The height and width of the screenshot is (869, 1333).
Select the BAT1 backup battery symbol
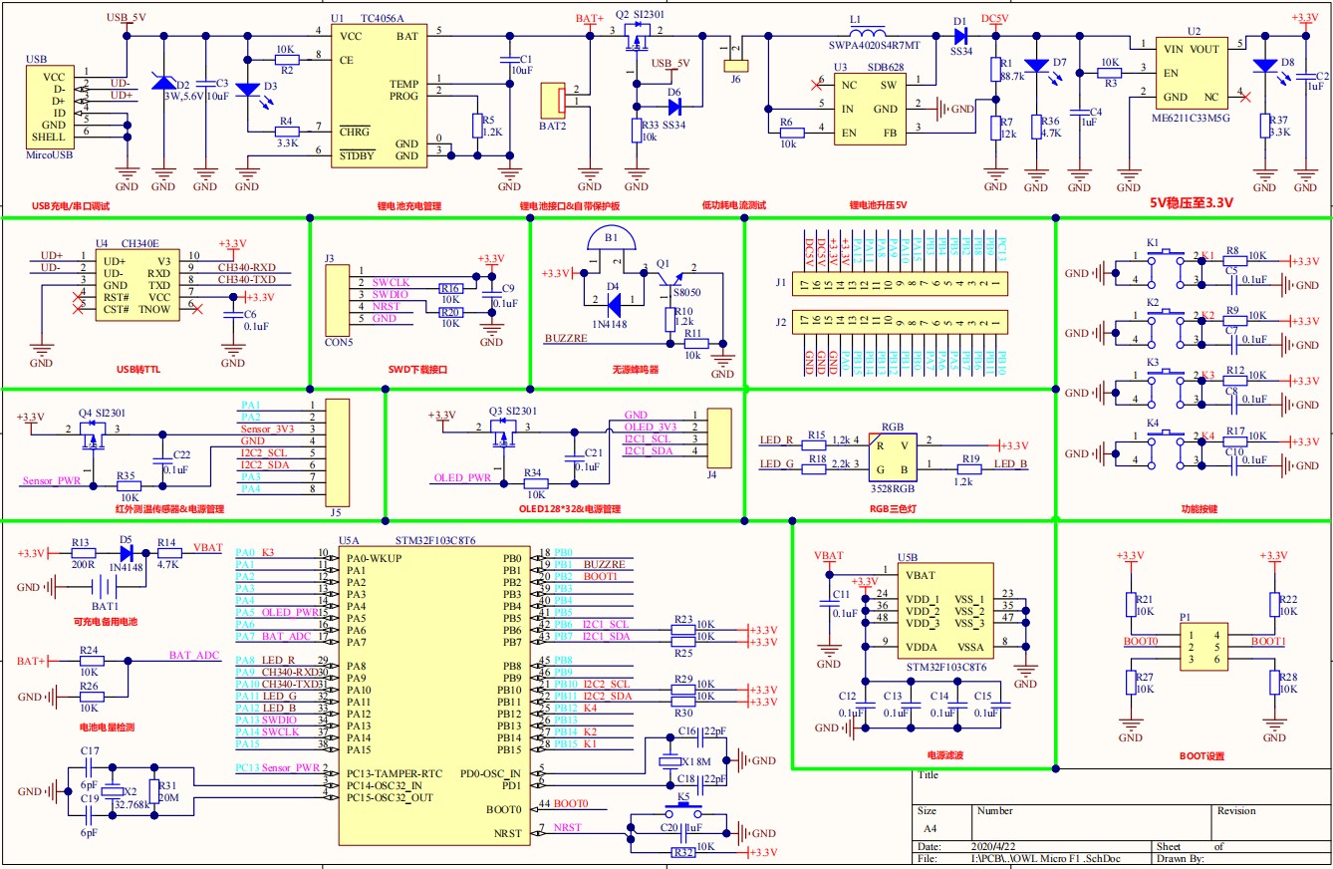pyautogui.click(x=104, y=588)
